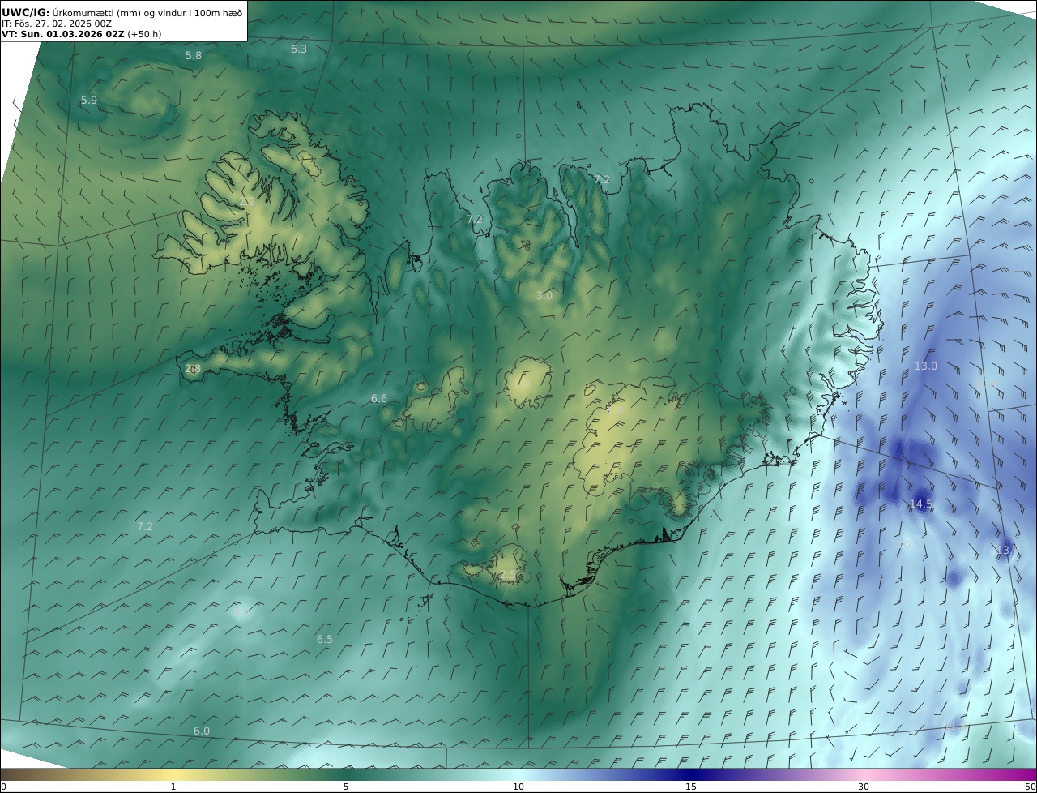
Task: Click the 6.6 precipitation value label
Action: (x=379, y=399)
